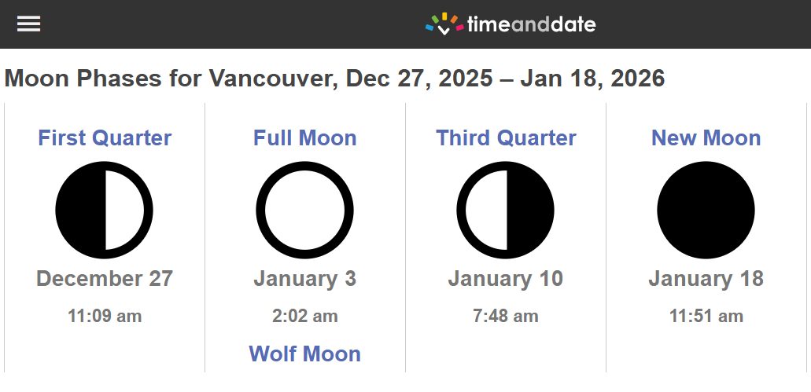
Task: Click the solid black New Moon icon
Action: tap(706, 210)
